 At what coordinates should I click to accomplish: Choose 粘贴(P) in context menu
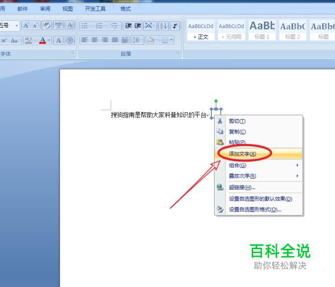[259, 142]
